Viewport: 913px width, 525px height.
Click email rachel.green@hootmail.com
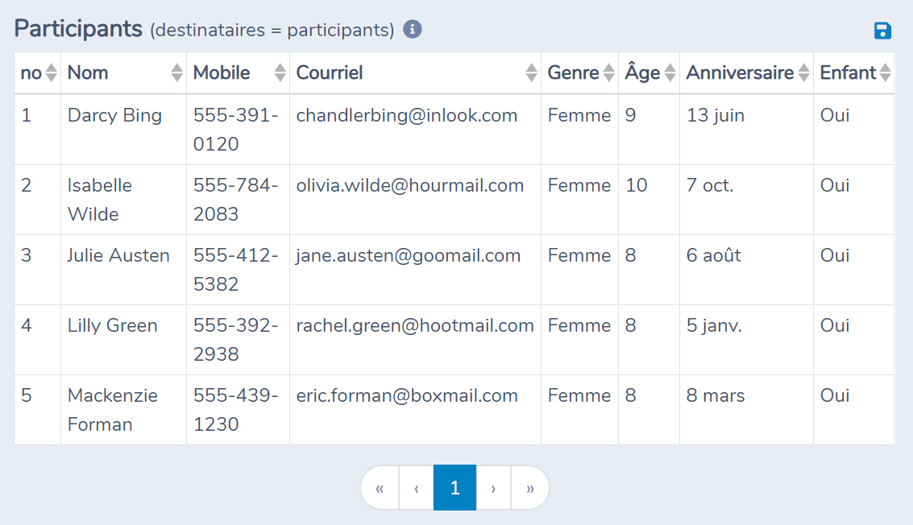tap(415, 325)
